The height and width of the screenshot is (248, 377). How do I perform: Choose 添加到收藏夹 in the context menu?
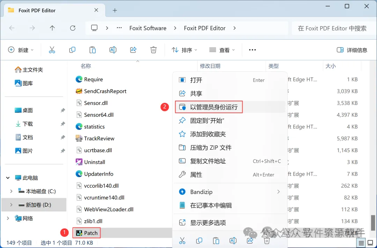230,134
